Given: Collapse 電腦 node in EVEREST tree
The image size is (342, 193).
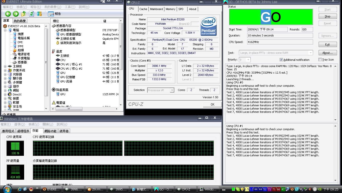Looking at the screenshot, I should [x=5, y=30].
